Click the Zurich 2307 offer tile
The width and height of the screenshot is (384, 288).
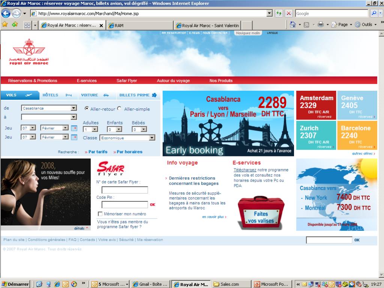[x=316, y=135]
